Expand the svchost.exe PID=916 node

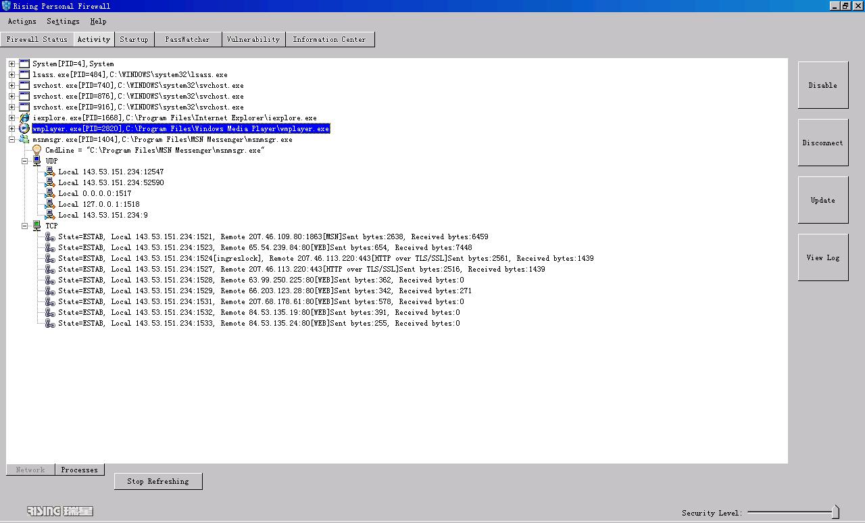(11, 107)
